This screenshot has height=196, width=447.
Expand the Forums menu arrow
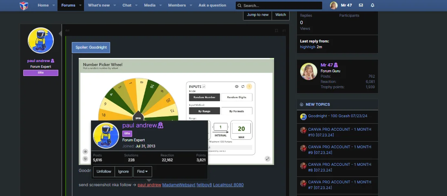[x=80, y=5]
